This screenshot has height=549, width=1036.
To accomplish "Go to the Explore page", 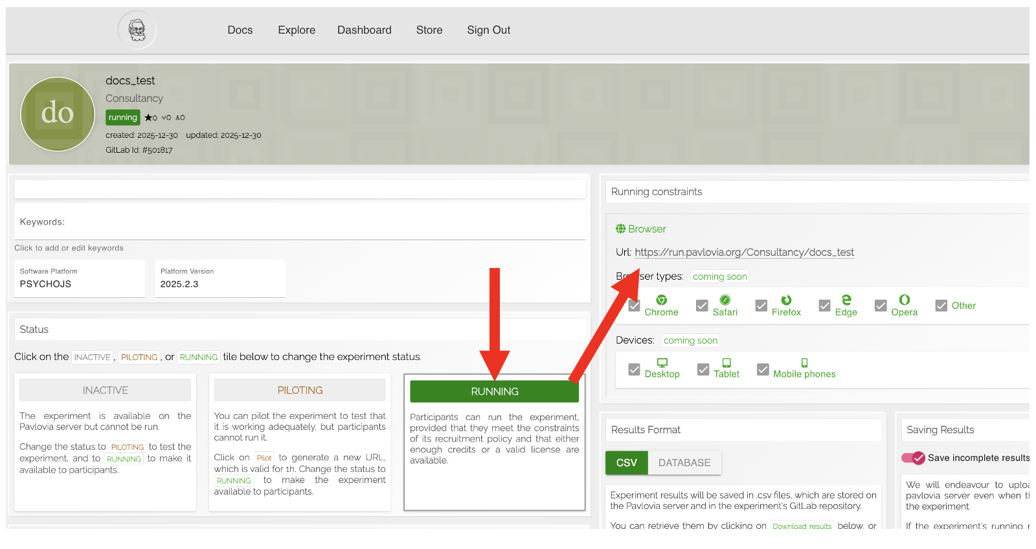I will (x=297, y=30).
